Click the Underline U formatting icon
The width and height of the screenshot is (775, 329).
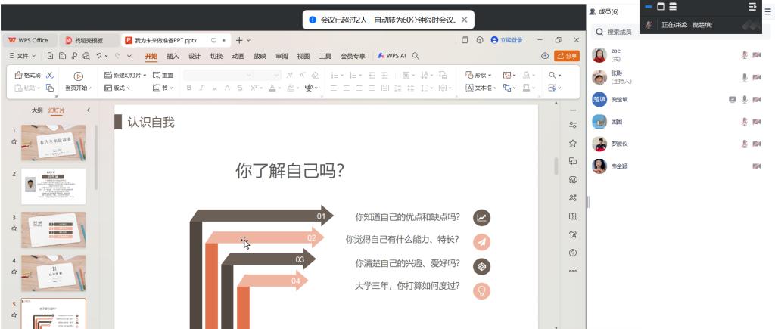point(214,88)
